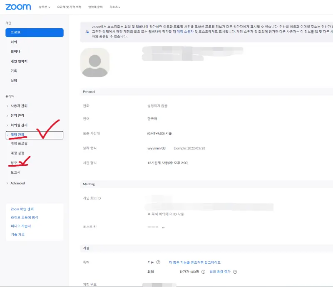Click the 설정되지 않음 phone value

click(x=157, y=106)
